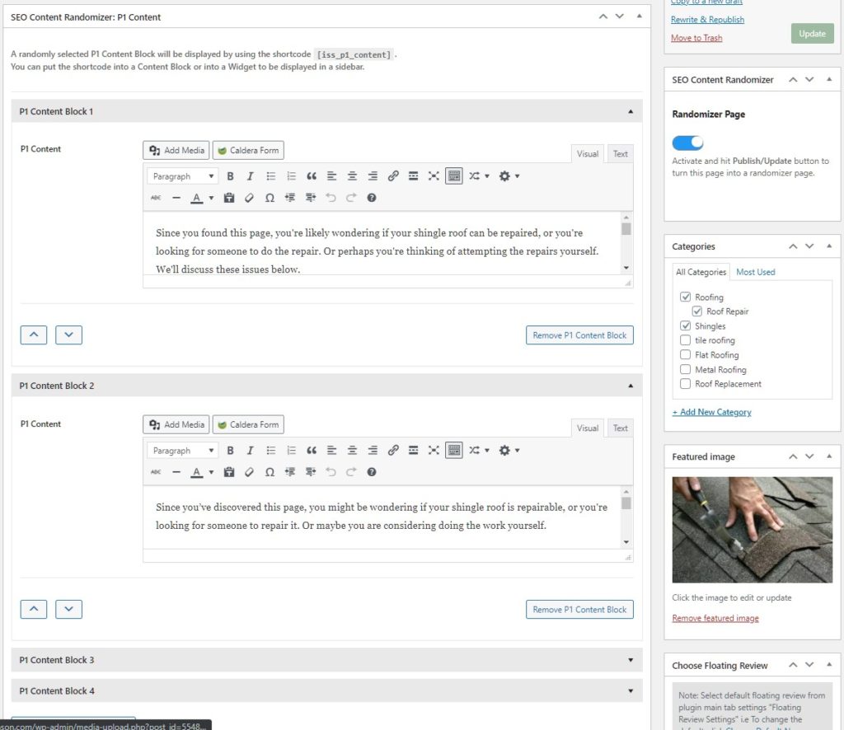Viewport: 844px width, 730px height.
Task: Check the Flat Roofing category
Action: pyautogui.click(x=686, y=354)
